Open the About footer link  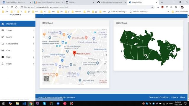click(x=183, y=97)
